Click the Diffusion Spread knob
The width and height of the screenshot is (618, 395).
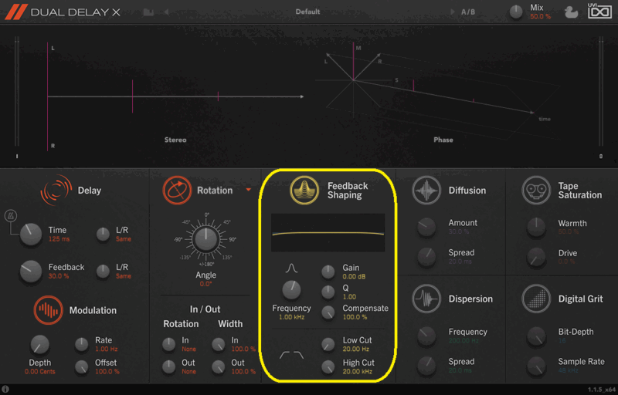point(426,257)
